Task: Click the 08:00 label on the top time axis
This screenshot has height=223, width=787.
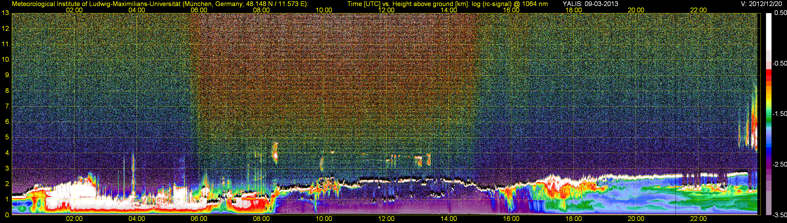Action: click(x=262, y=10)
